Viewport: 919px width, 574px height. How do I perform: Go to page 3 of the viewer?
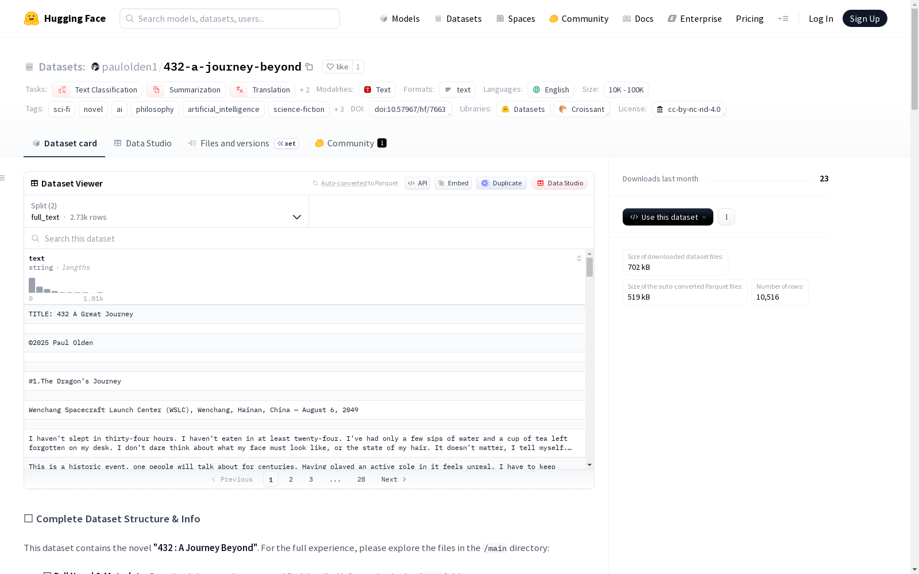[311, 479]
